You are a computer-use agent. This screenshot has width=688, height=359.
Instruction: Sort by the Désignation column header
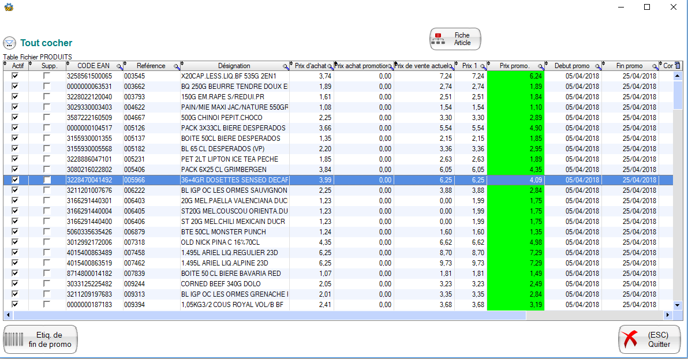(234, 66)
